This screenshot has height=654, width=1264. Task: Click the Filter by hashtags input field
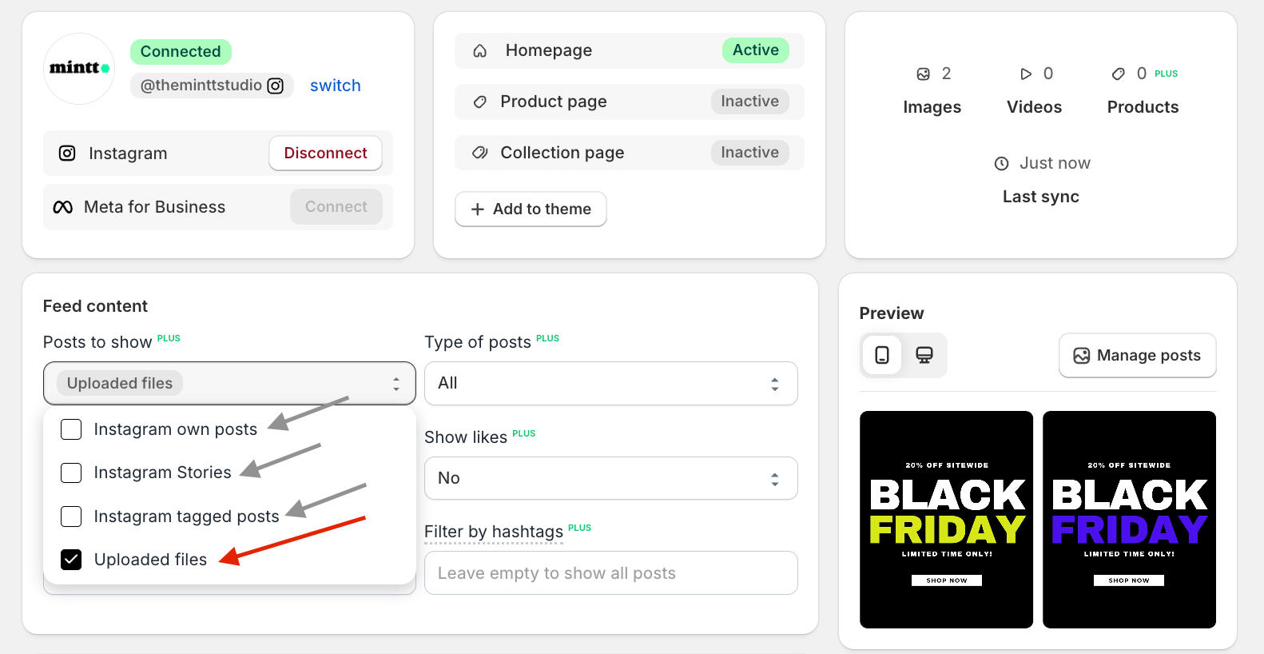(610, 573)
